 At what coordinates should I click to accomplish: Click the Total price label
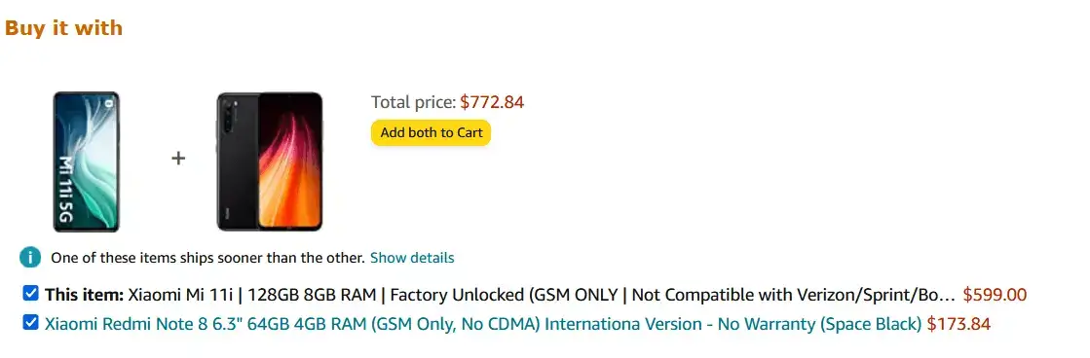click(x=414, y=103)
